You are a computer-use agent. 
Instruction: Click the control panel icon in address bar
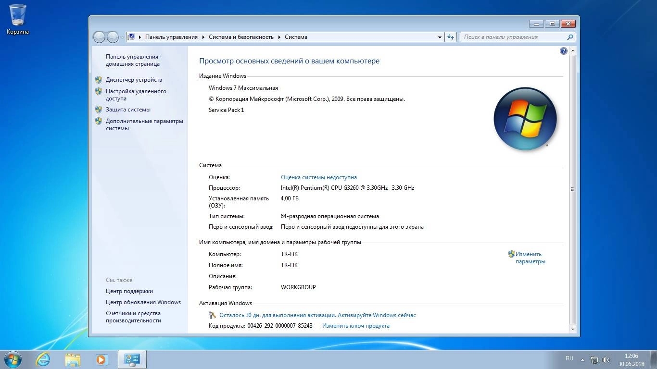point(131,37)
